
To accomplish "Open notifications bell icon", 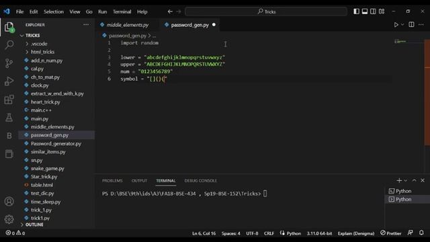I will [x=421, y=233].
